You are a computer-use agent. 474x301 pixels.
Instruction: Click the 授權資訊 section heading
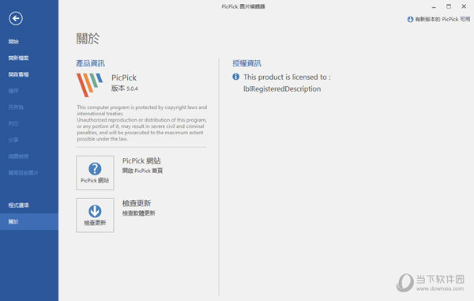tap(246, 63)
